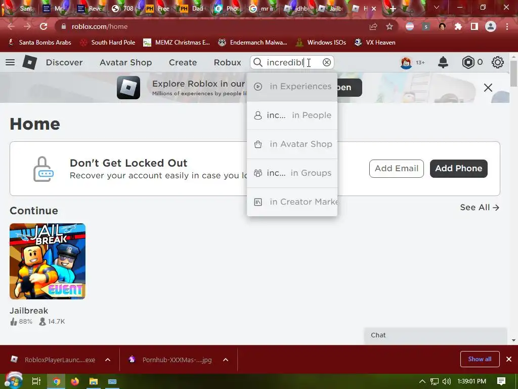Image resolution: width=518 pixels, height=389 pixels.
Task: Go back with the browser back arrow
Action: [x=11, y=26]
